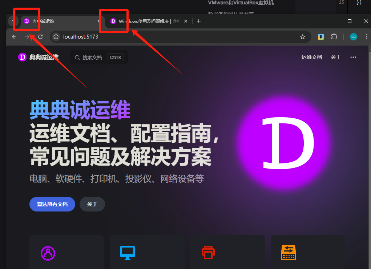
Task: Open the 搜索文档 search box
Action: (99, 58)
